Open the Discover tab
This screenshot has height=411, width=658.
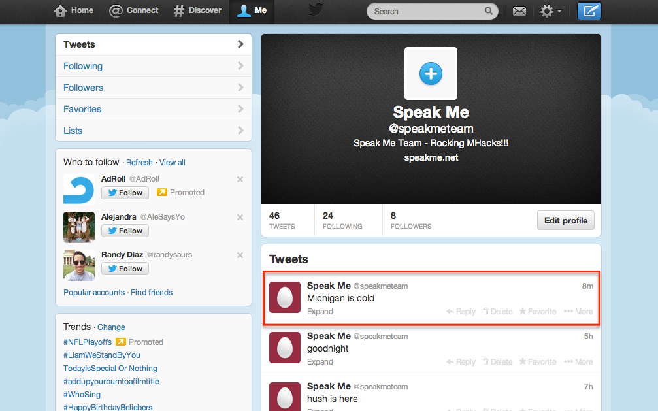197,10
